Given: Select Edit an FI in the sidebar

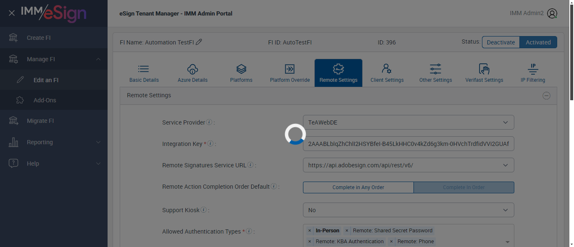Looking at the screenshot, I should [x=46, y=80].
